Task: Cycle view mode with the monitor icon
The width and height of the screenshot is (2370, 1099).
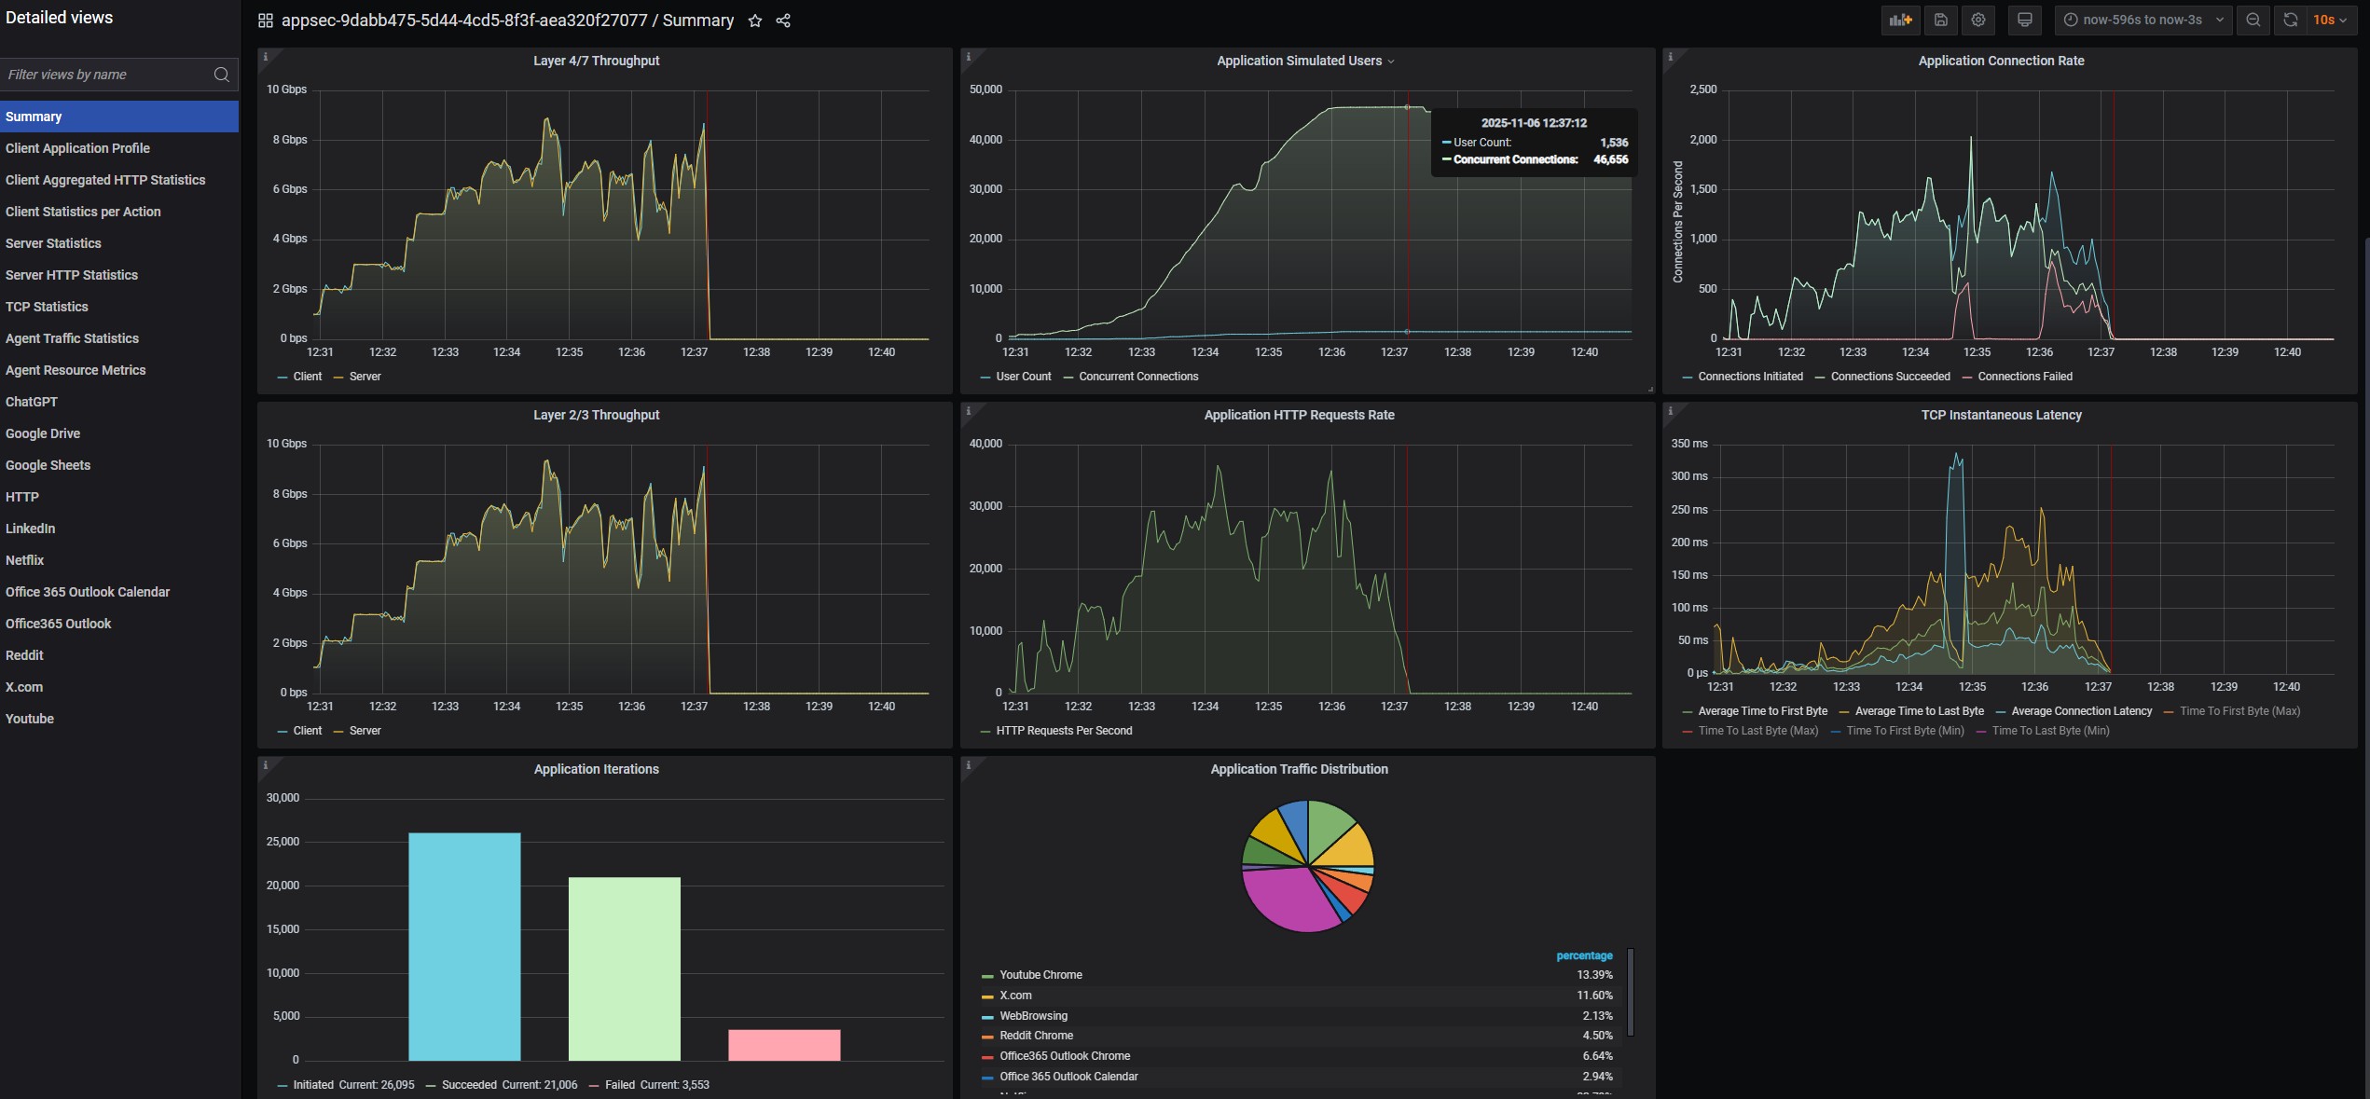Action: (2024, 20)
